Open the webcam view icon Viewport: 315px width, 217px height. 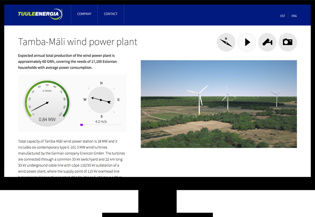(267, 42)
